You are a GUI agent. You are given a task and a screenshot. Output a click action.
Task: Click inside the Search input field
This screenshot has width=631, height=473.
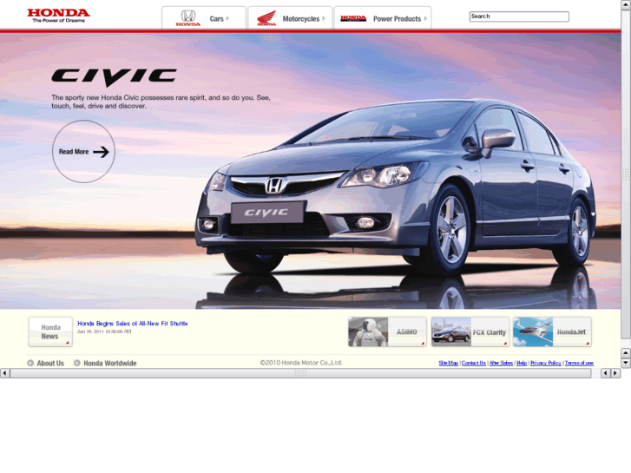(x=518, y=16)
